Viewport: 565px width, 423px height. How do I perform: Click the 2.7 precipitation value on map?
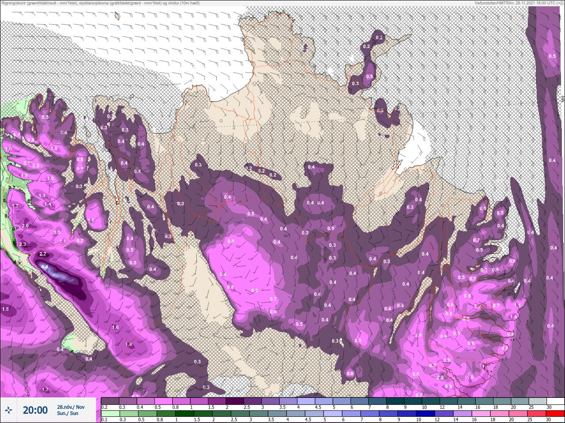(x=43, y=254)
